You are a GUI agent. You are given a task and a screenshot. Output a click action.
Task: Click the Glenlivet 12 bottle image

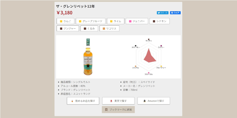[88, 57]
